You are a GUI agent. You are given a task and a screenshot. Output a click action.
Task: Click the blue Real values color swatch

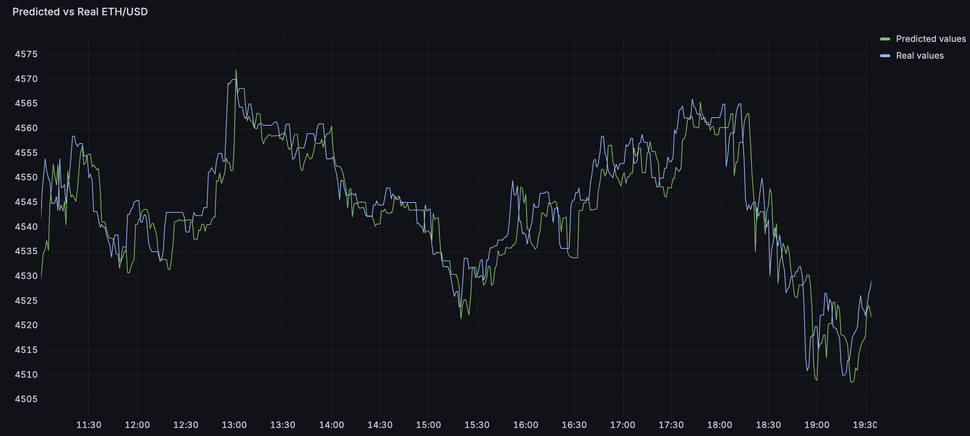pyautogui.click(x=884, y=56)
